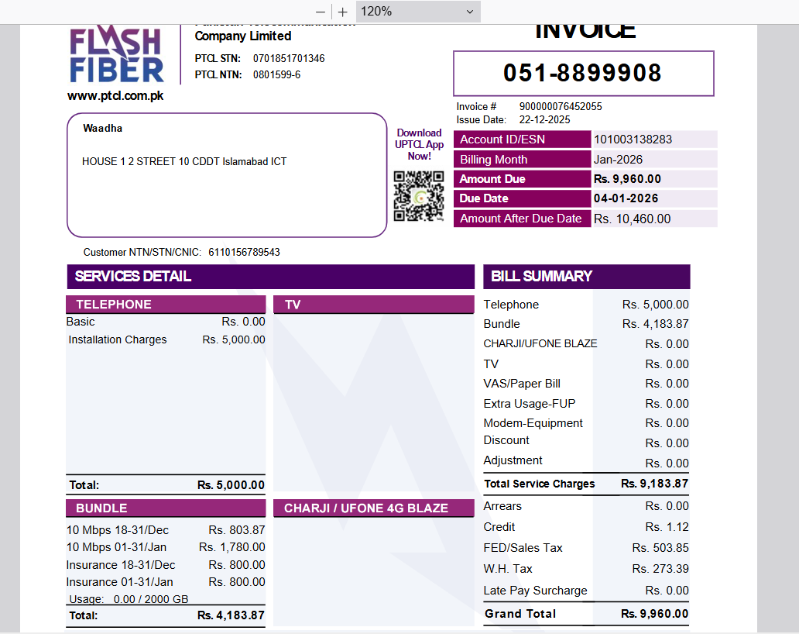The image size is (799, 634).
Task: Select the Account ID/ESN label cell
Action: [522, 140]
